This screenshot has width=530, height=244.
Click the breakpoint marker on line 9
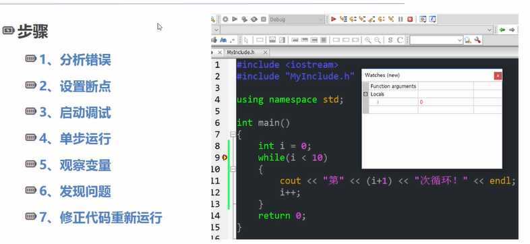(x=225, y=158)
